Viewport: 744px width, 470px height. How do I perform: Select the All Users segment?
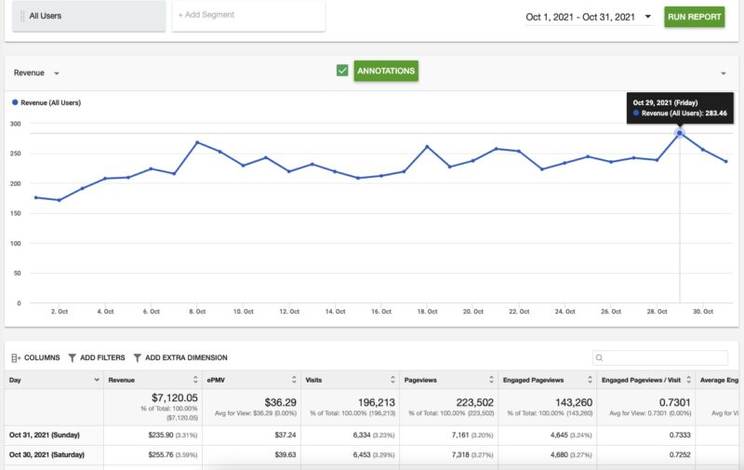[x=88, y=16]
